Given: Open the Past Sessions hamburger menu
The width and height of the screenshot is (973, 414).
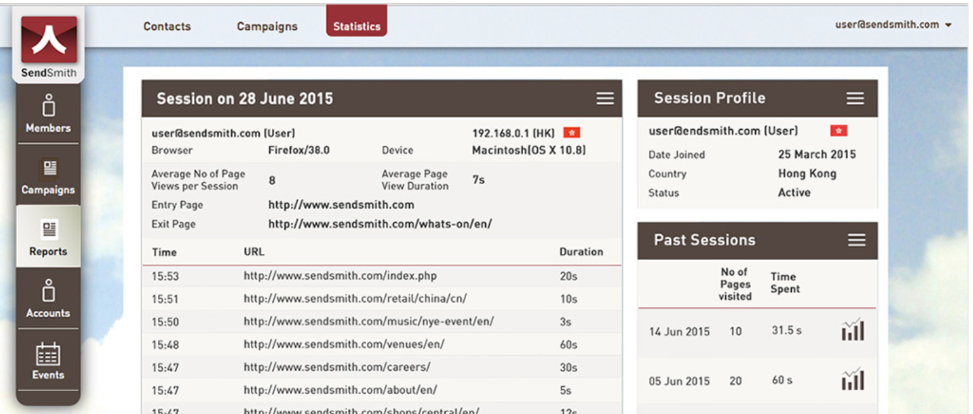Looking at the screenshot, I should (x=856, y=240).
